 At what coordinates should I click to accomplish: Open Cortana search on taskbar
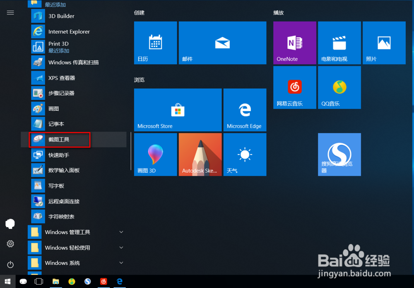pyautogui.click(x=23, y=281)
